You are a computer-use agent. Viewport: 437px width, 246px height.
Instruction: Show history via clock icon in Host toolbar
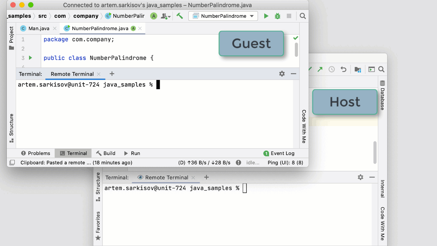(332, 69)
